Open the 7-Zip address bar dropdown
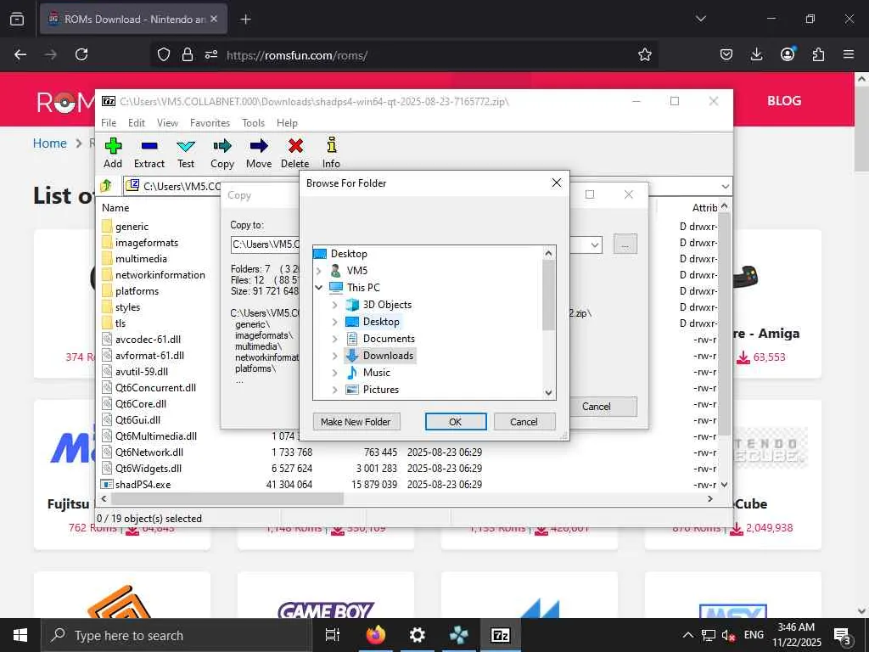869x652 pixels. tap(725, 186)
